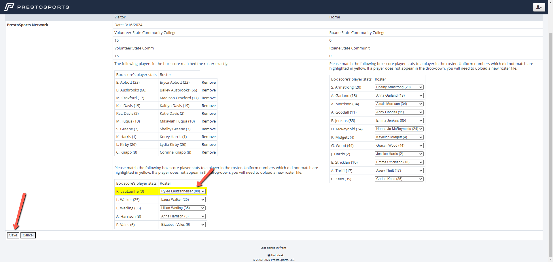Save the box score roster matches
Viewport: 553px width, 262px height.
click(13, 235)
